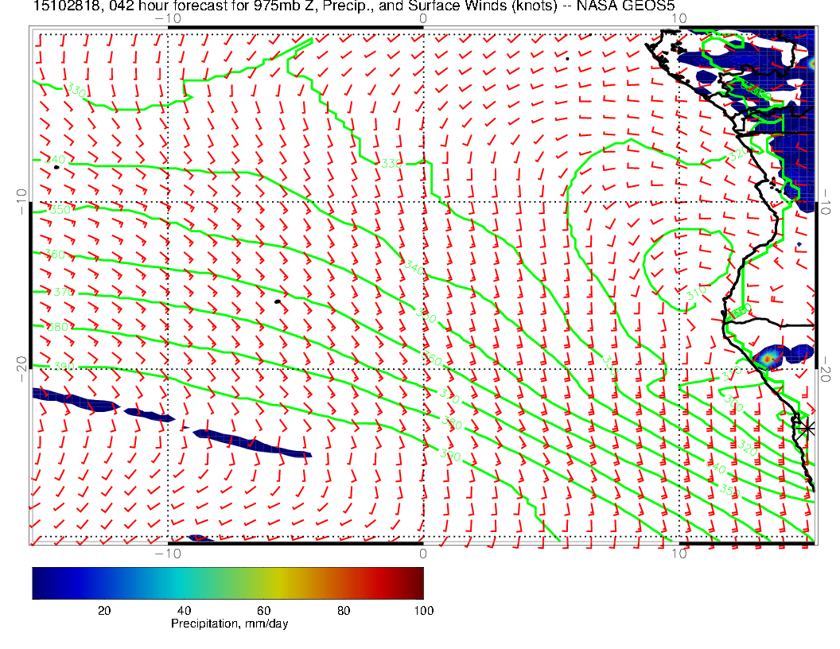This screenshot has height=649, width=840.
Task: Click the "330" contour label beside the 0° meridian
Action: click(x=391, y=163)
